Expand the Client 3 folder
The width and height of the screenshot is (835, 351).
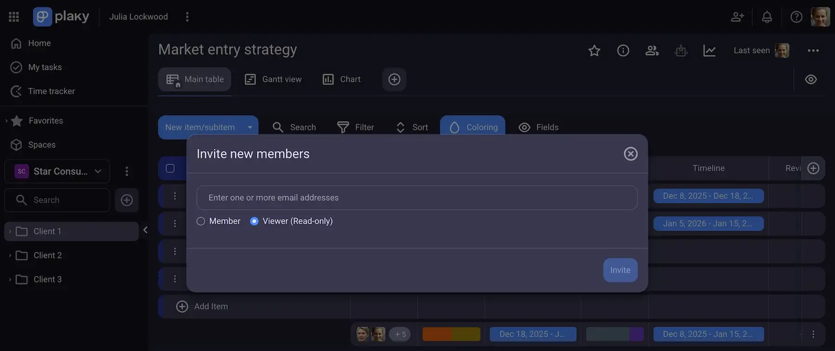click(x=10, y=279)
